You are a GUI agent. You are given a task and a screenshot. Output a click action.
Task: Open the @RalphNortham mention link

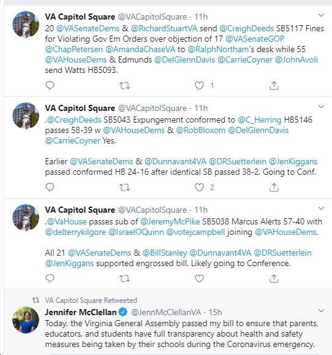(218, 49)
